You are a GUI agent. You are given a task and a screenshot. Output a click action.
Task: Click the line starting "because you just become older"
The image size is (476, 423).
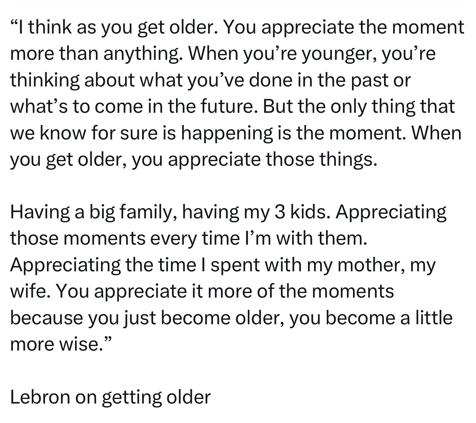pyautogui.click(x=231, y=318)
